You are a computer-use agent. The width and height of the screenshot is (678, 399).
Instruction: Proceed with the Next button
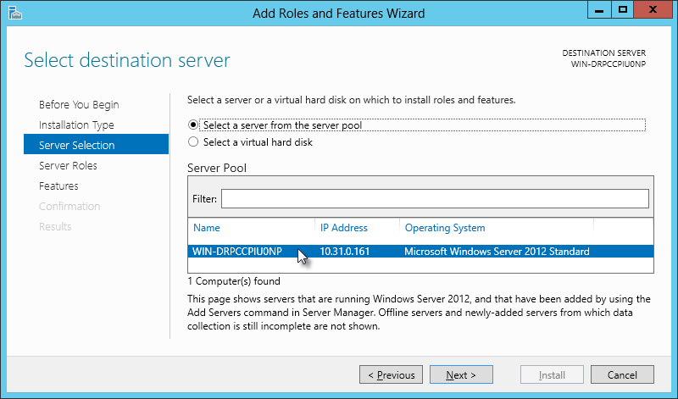[x=461, y=374]
